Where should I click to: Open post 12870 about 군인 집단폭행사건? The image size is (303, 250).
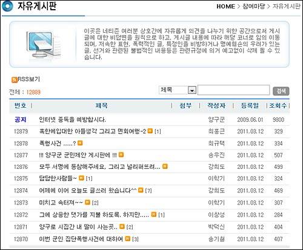pos(81,239)
